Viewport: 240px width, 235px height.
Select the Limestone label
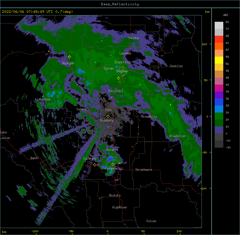(43, 99)
